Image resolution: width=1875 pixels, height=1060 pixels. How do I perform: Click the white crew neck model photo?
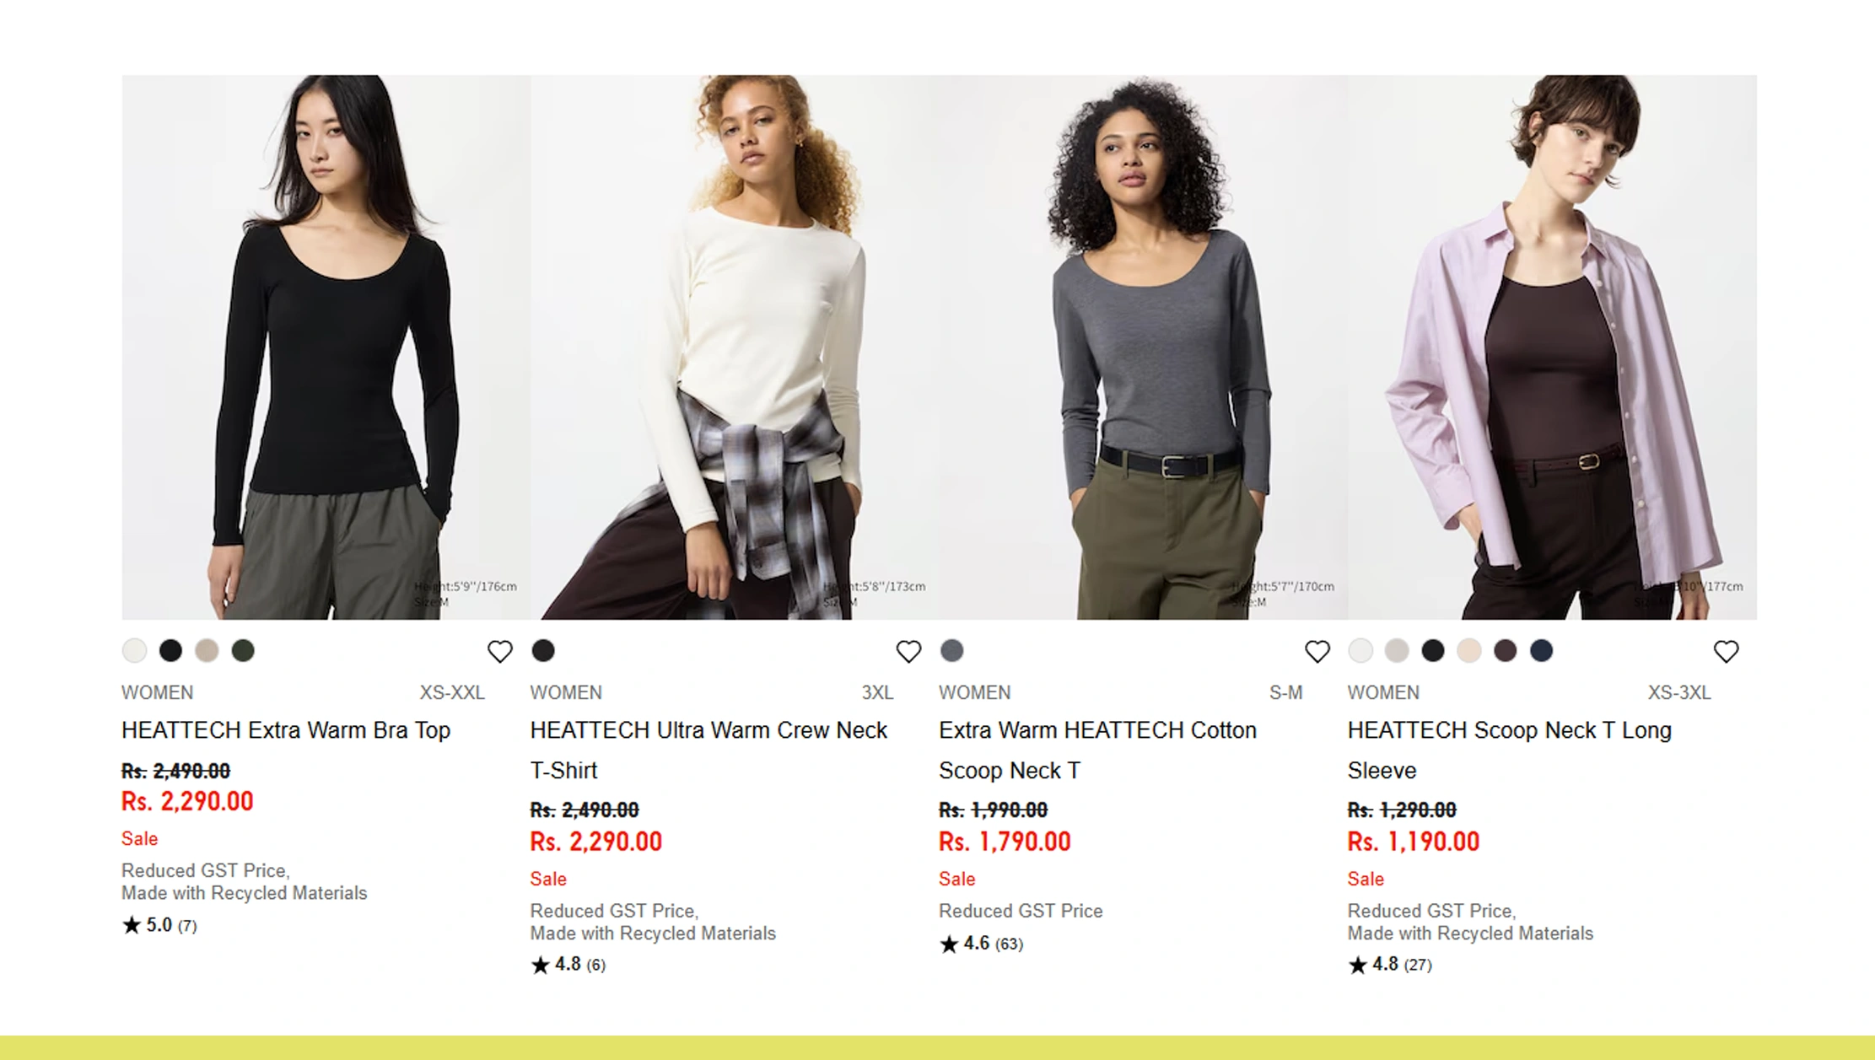click(x=734, y=347)
